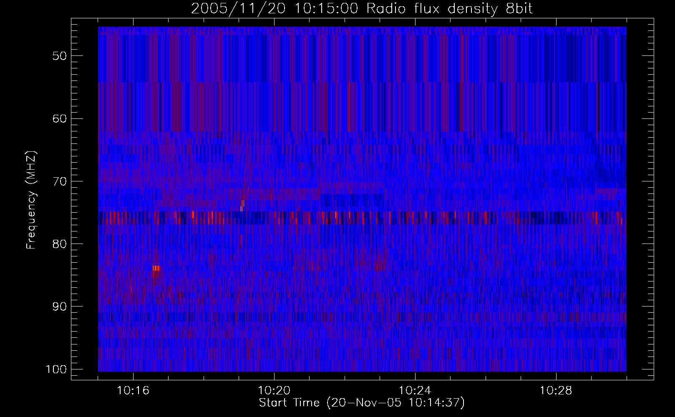Viewport: 675px width, 417px height.
Task: Click the 'Start Time (20-Nov-05 10:14:37)' x-axis label
Action: (362, 403)
